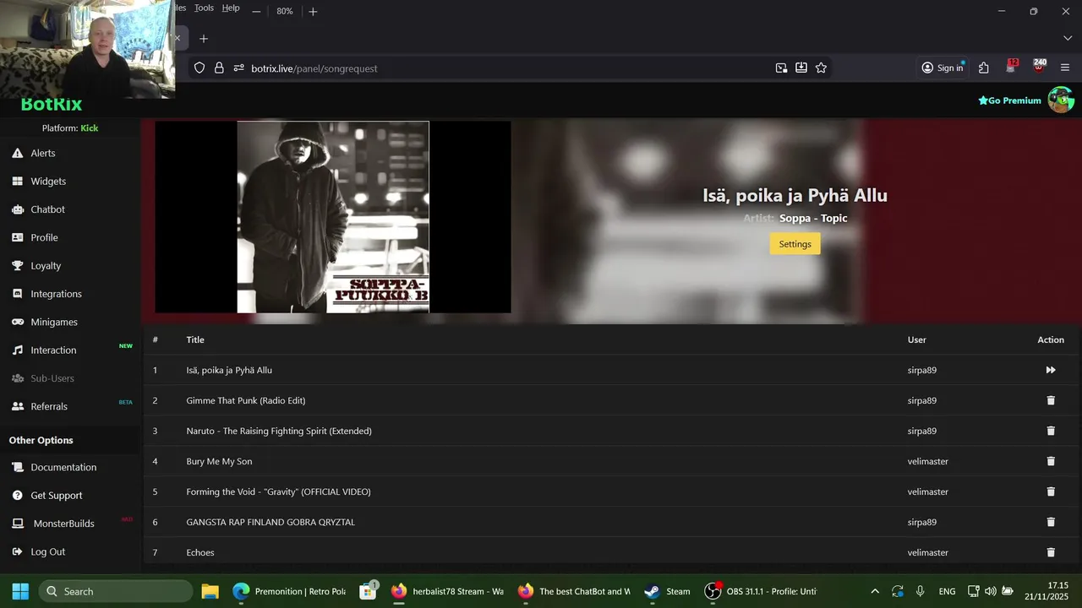Click the Windows Start button

pyautogui.click(x=20, y=591)
